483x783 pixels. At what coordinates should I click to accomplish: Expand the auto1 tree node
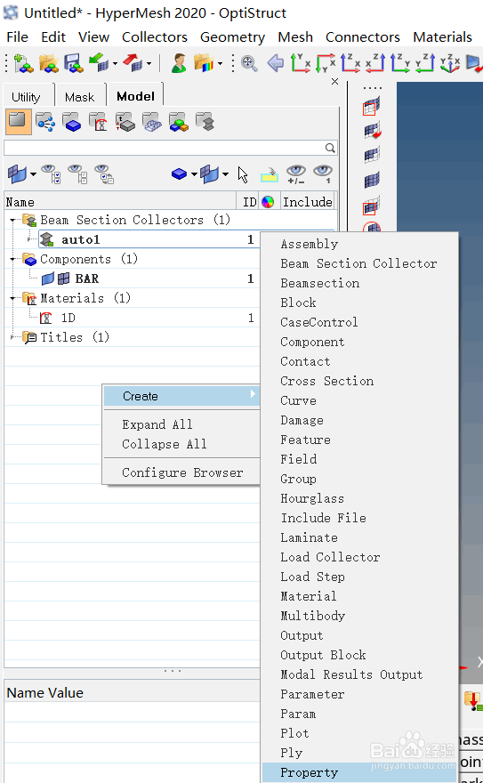pyautogui.click(x=29, y=239)
